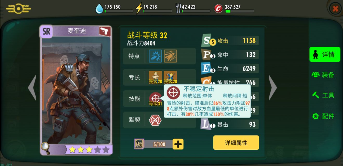The width and height of the screenshot is (343, 166).
Task: Tap the blue explosion trait icon
Action: [155, 56]
